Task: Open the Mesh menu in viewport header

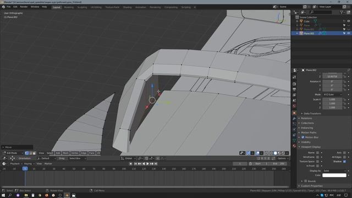Action: pos(65,153)
